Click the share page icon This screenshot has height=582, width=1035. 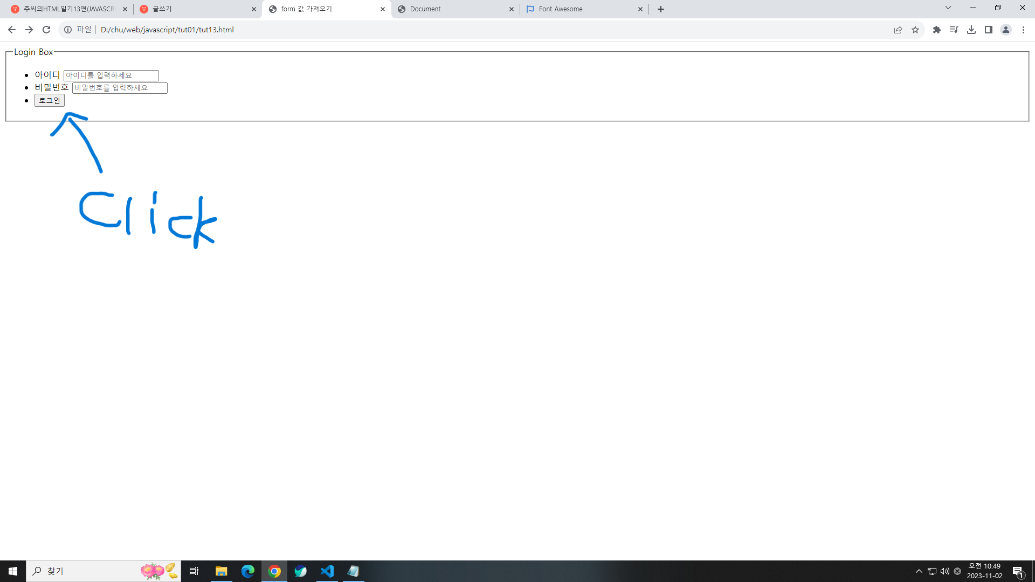click(898, 30)
